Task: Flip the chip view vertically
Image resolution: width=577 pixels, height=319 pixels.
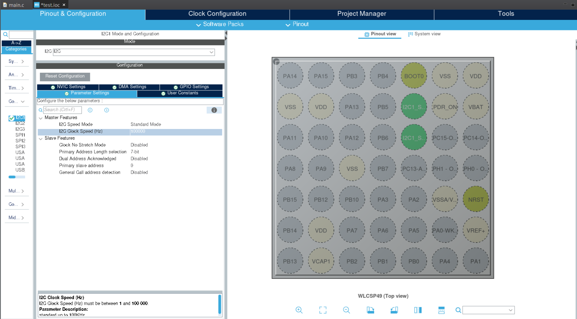Action: 441,310
